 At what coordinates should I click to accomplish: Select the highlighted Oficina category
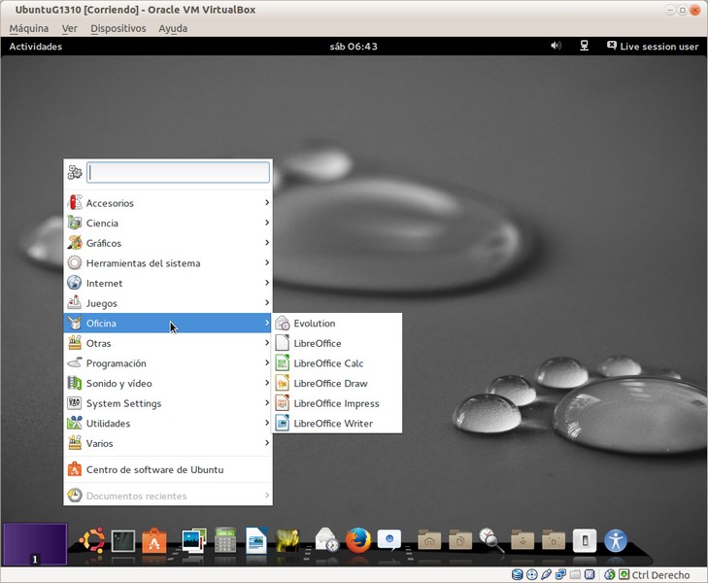coord(168,324)
